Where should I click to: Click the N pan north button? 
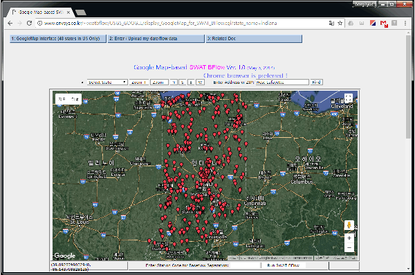[174, 82]
